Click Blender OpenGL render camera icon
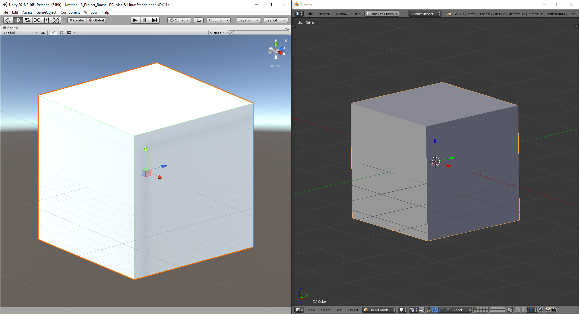579x314 pixels. click(x=548, y=310)
